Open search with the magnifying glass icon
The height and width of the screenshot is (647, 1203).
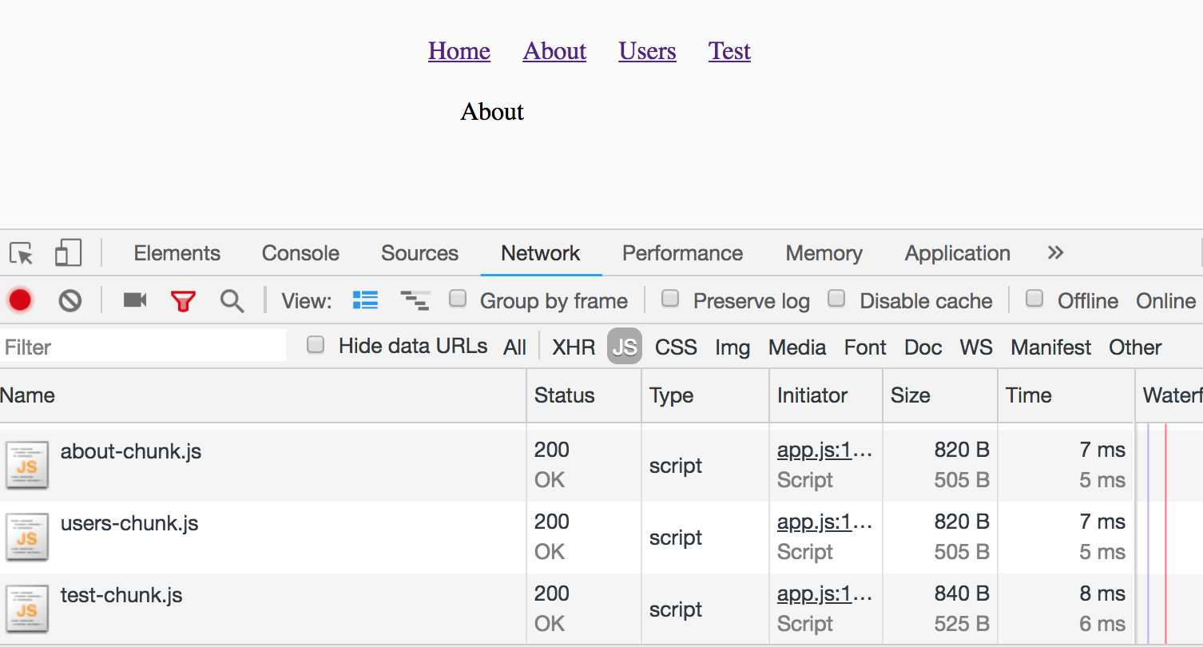tap(232, 301)
